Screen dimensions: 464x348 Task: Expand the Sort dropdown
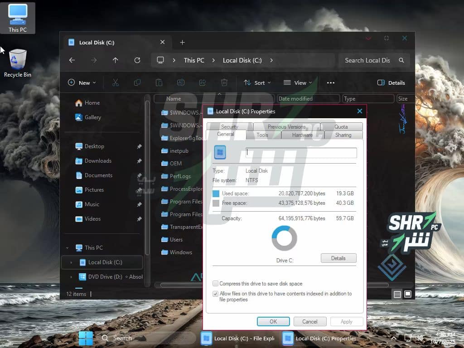click(x=257, y=82)
